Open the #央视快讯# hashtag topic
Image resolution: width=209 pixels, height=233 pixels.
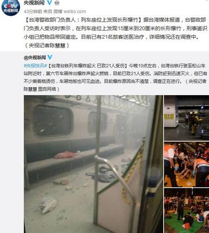(35, 66)
